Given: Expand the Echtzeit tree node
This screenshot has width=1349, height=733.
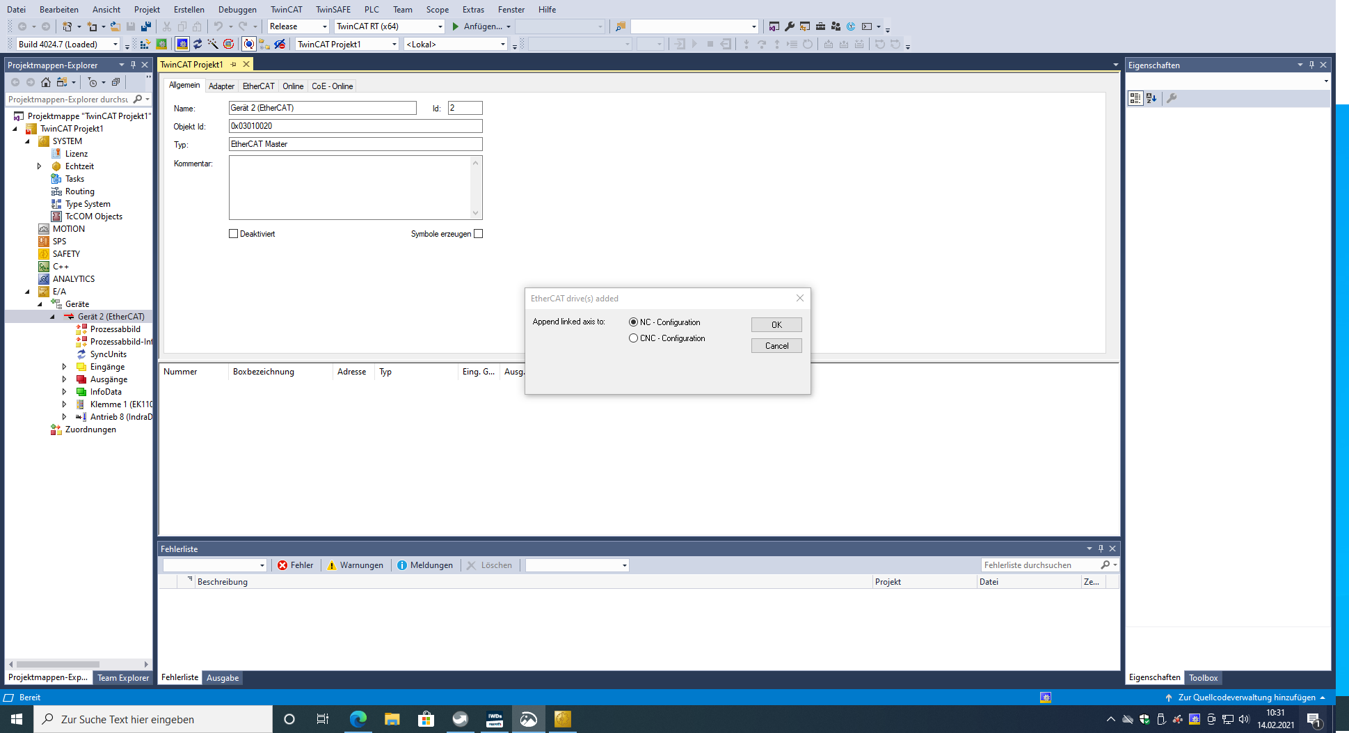Looking at the screenshot, I should [x=40, y=166].
